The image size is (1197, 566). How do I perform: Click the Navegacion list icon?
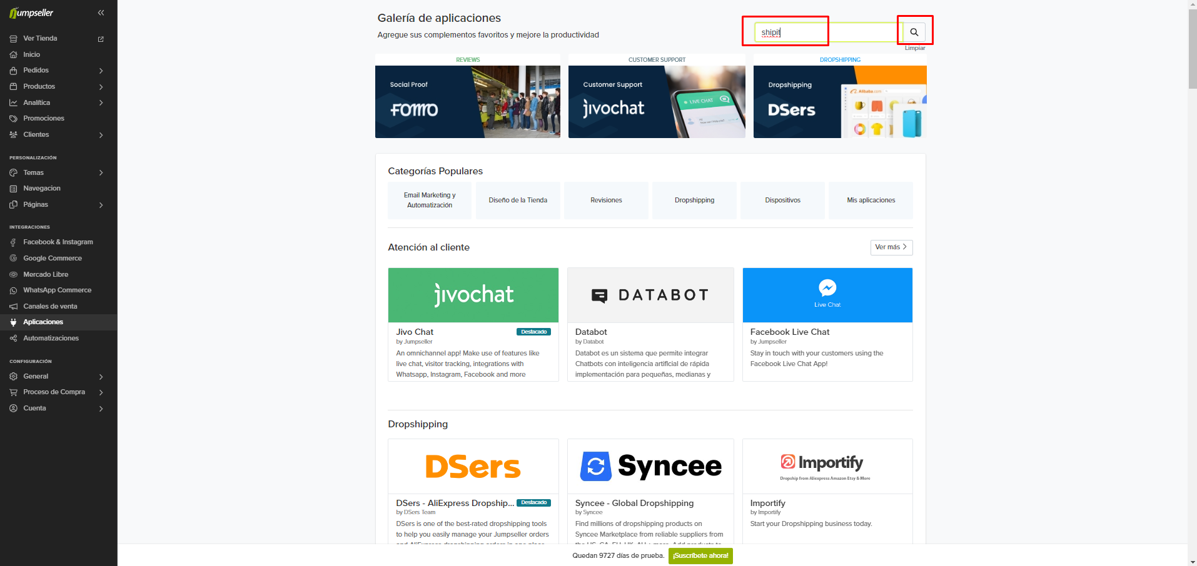[x=13, y=189]
